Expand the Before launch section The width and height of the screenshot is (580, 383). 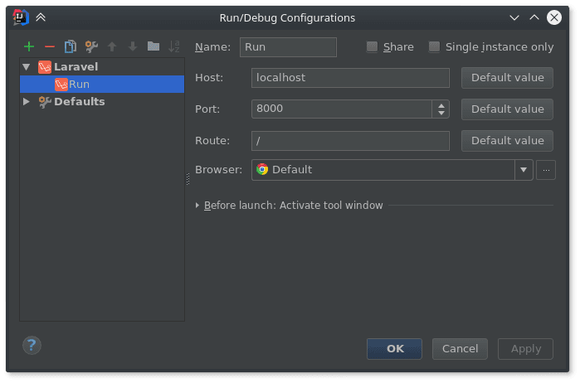197,205
